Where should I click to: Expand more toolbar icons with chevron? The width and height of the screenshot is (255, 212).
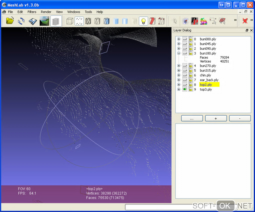[235, 20]
